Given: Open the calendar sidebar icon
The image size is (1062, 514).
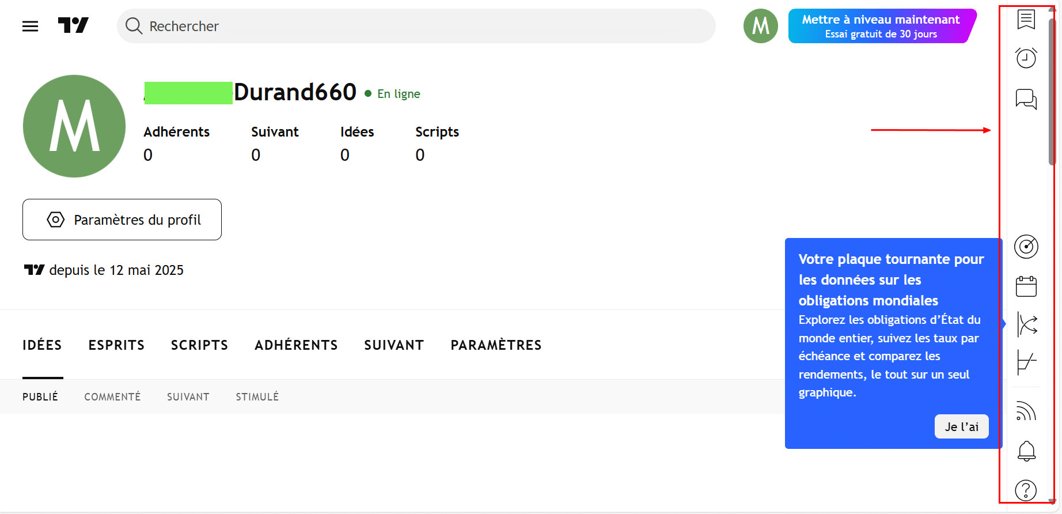Looking at the screenshot, I should [1026, 286].
